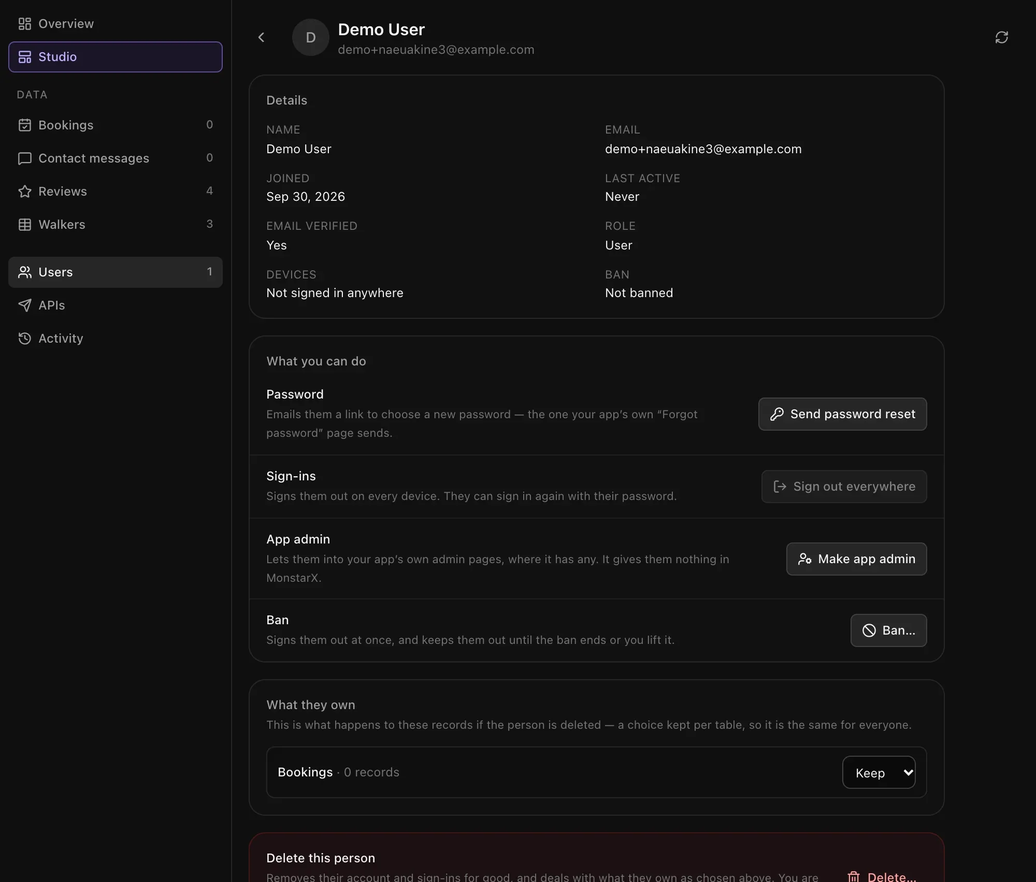Click the Activity history icon
The width and height of the screenshot is (1036, 882).
pyautogui.click(x=24, y=338)
